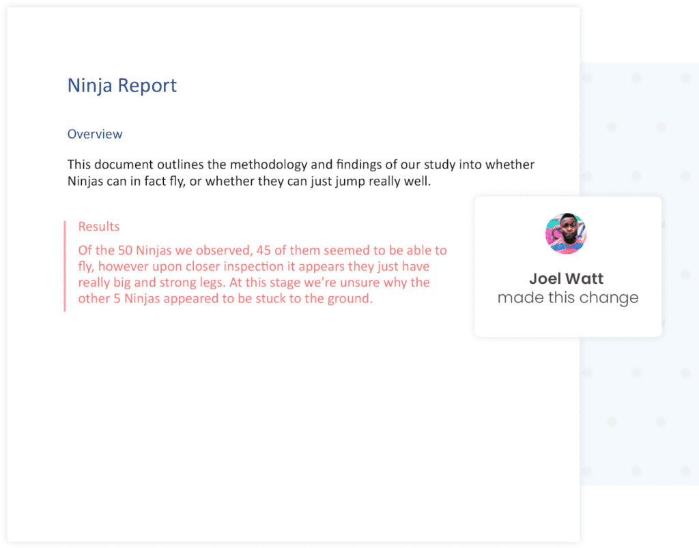Click the phrase 'made this change'
699x548 pixels.
click(x=568, y=298)
